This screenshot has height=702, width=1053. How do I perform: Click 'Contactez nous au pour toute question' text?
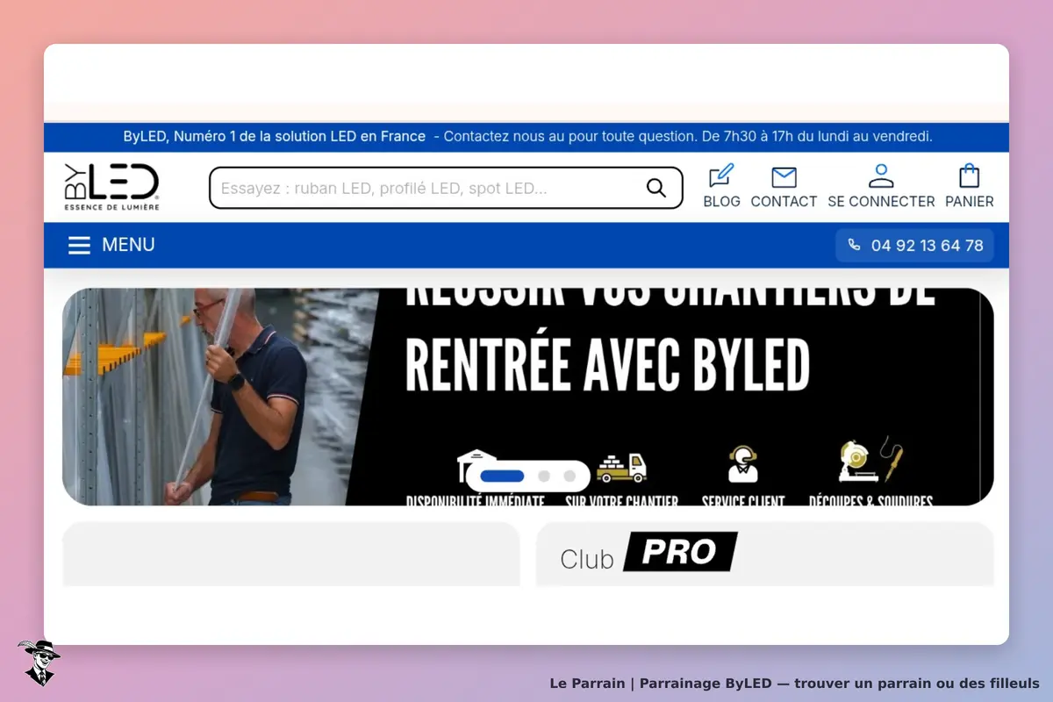569,137
